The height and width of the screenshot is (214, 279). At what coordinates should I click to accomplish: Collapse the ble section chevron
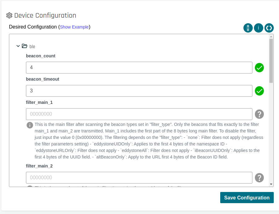tap(18, 46)
